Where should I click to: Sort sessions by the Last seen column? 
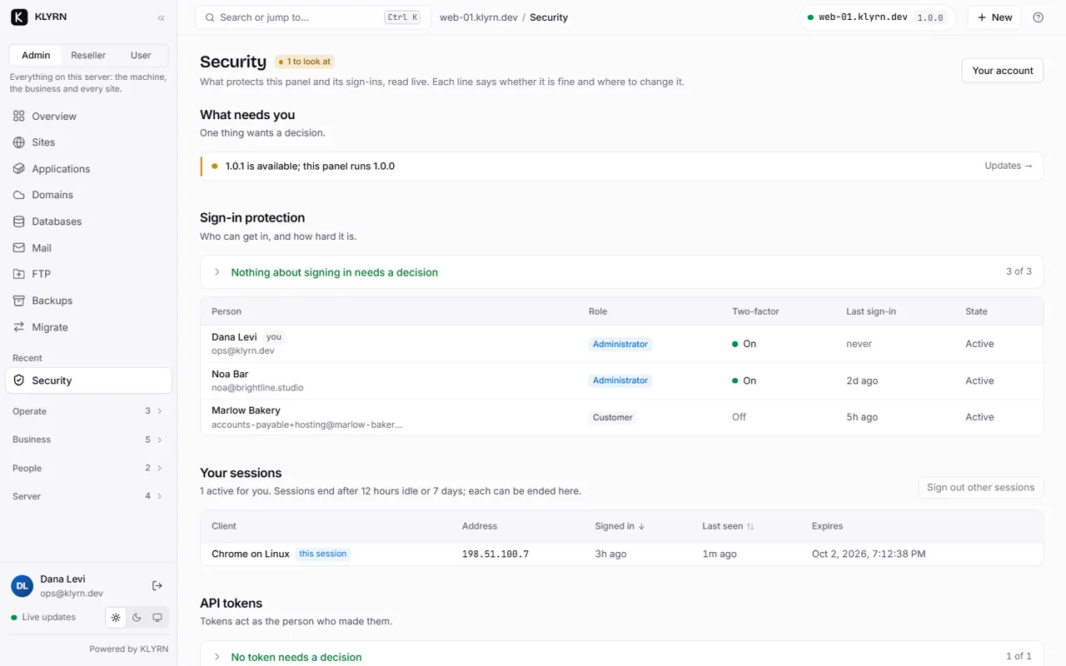click(x=728, y=526)
